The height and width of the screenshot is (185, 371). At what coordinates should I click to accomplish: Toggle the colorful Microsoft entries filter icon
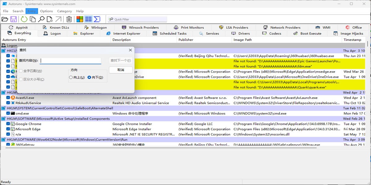80,19
